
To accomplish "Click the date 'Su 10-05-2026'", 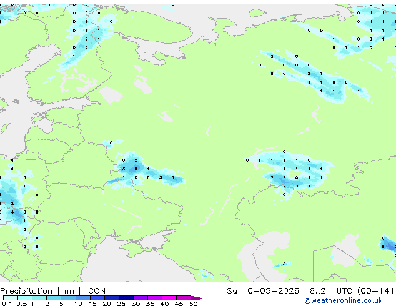I will [x=263, y=291].
